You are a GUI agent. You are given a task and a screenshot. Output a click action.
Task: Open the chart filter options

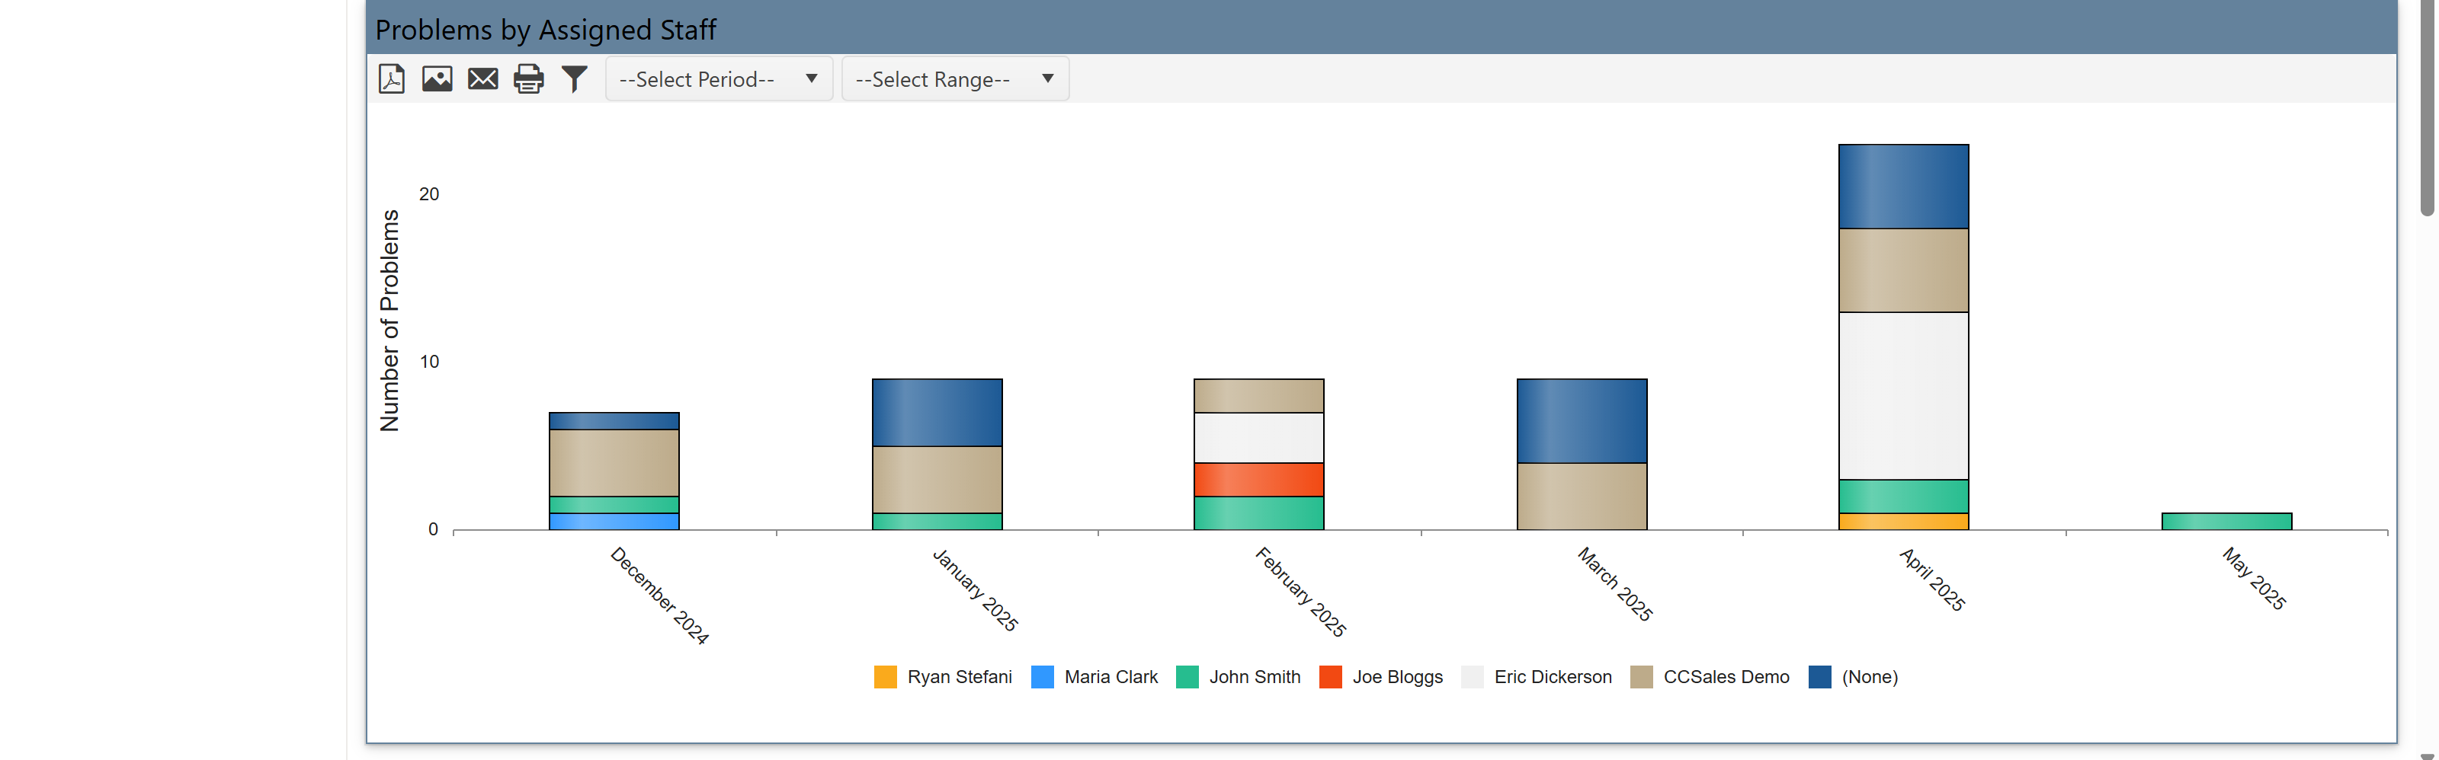point(574,78)
